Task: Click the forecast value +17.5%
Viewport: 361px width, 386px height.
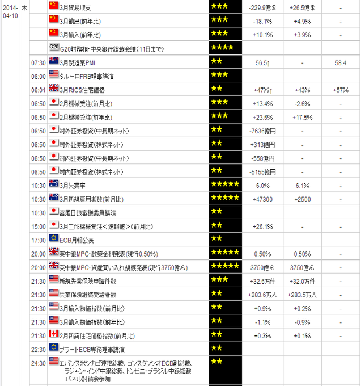Action: [302, 118]
